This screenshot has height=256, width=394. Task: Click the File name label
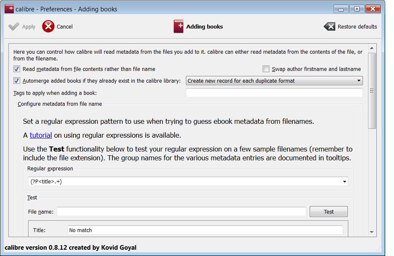coord(41,212)
